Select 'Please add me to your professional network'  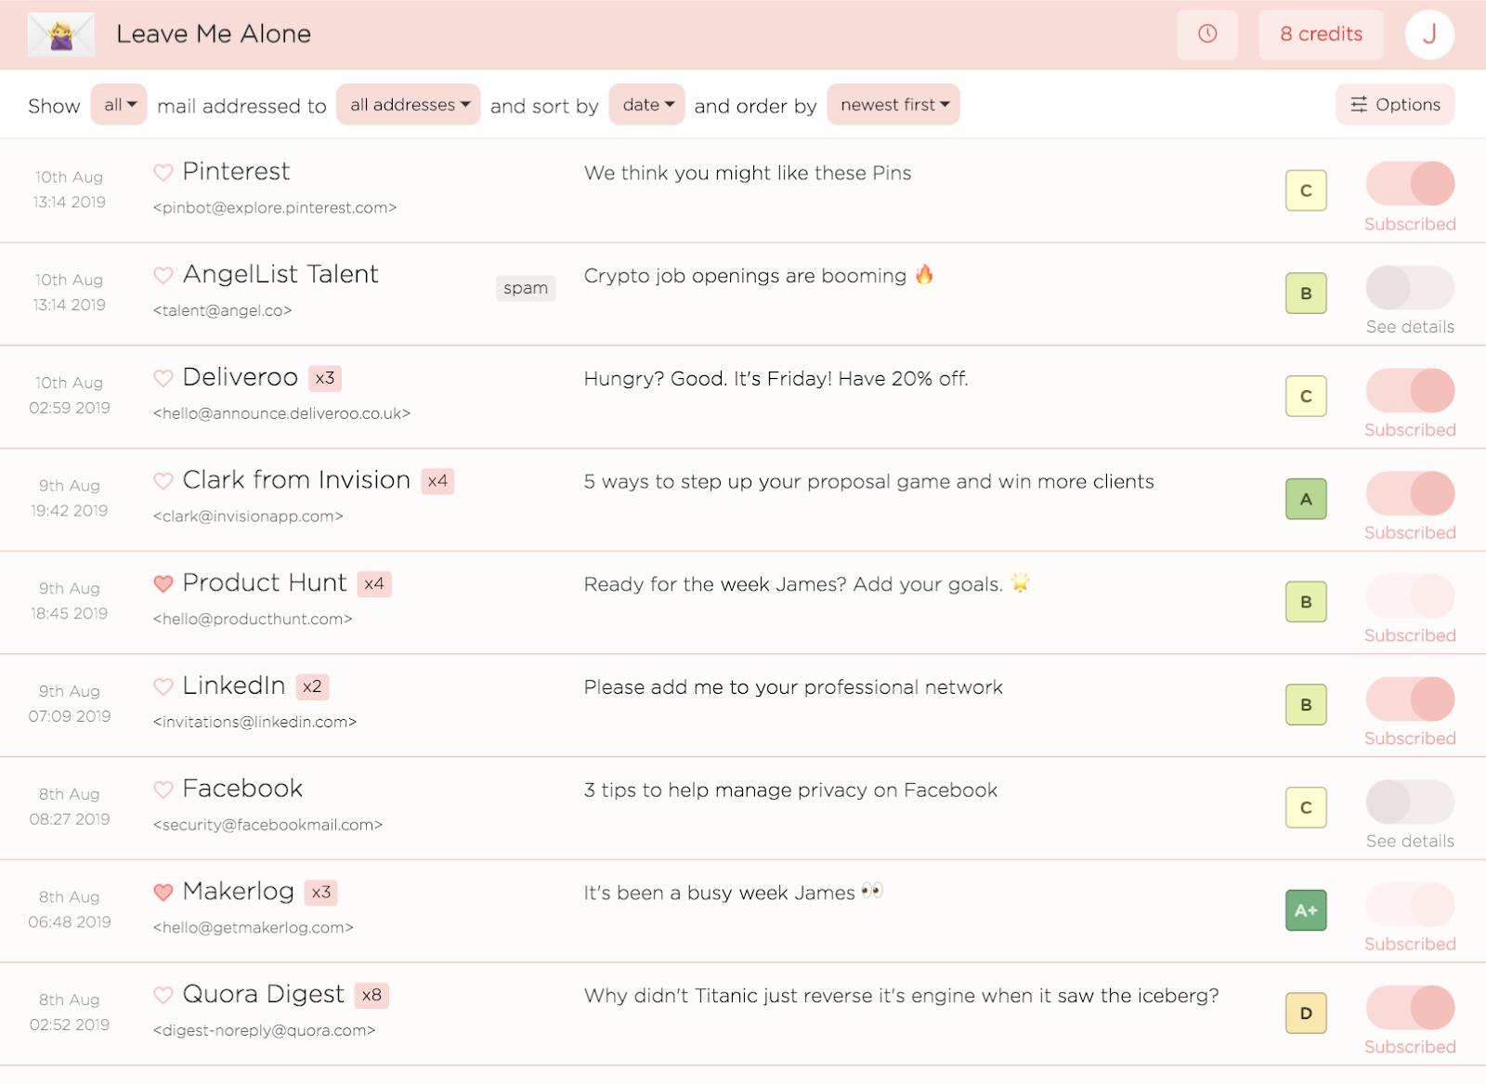coord(793,687)
